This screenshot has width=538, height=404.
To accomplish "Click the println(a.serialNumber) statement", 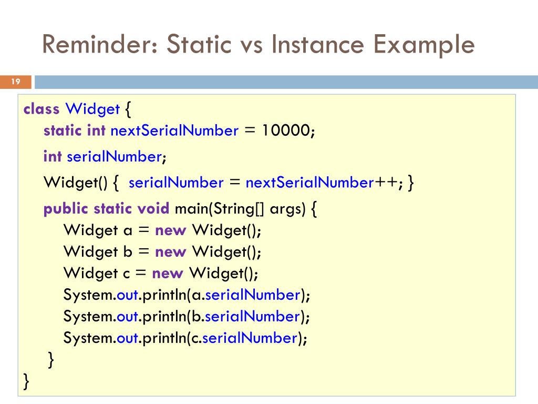I will (187, 295).
